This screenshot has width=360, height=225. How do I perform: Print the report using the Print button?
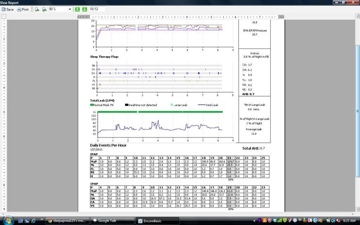[x=23, y=9]
